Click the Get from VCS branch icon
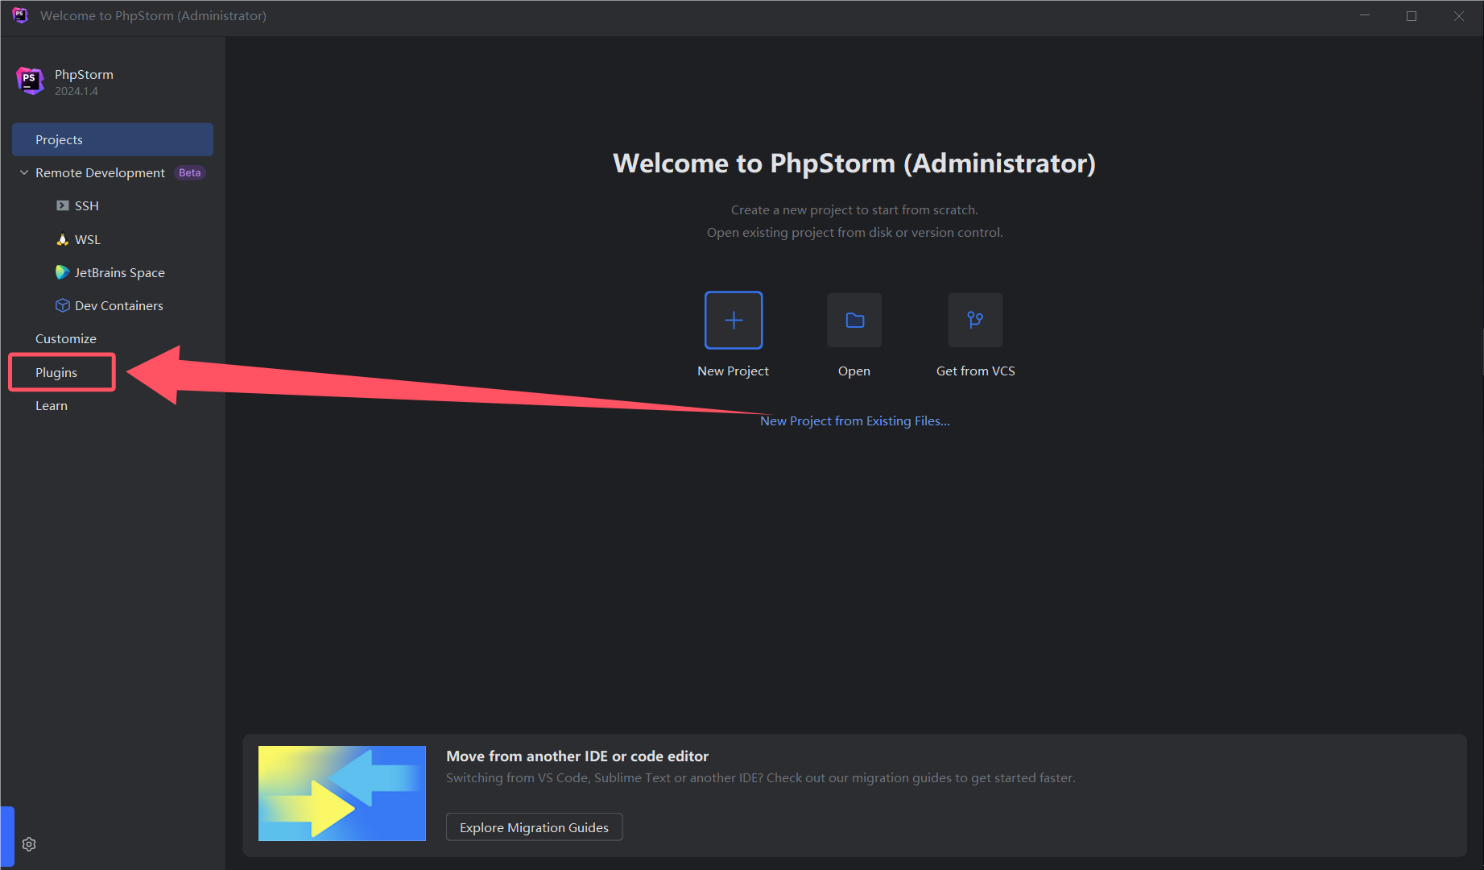 tap(975, 320)
